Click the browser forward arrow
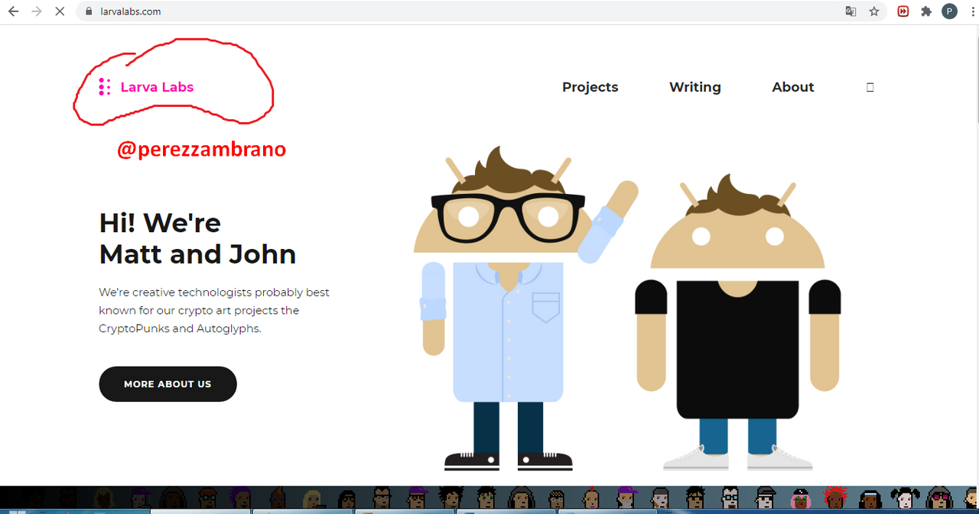 [36, 11]
